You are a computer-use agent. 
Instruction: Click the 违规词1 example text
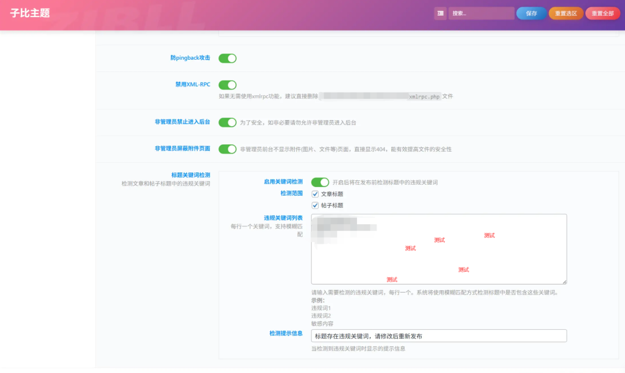coord(321,308)
